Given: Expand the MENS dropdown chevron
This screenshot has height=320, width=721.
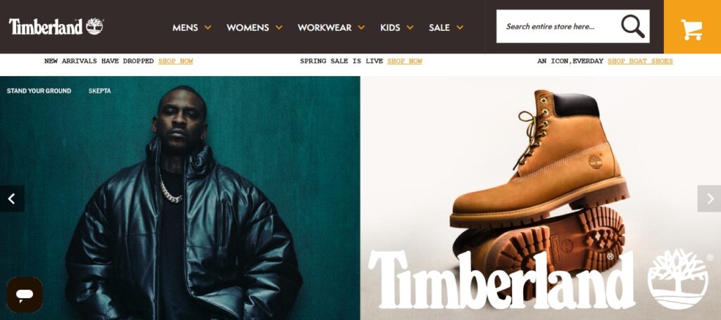Looking at the screenshot, I should tap(208, 27).
